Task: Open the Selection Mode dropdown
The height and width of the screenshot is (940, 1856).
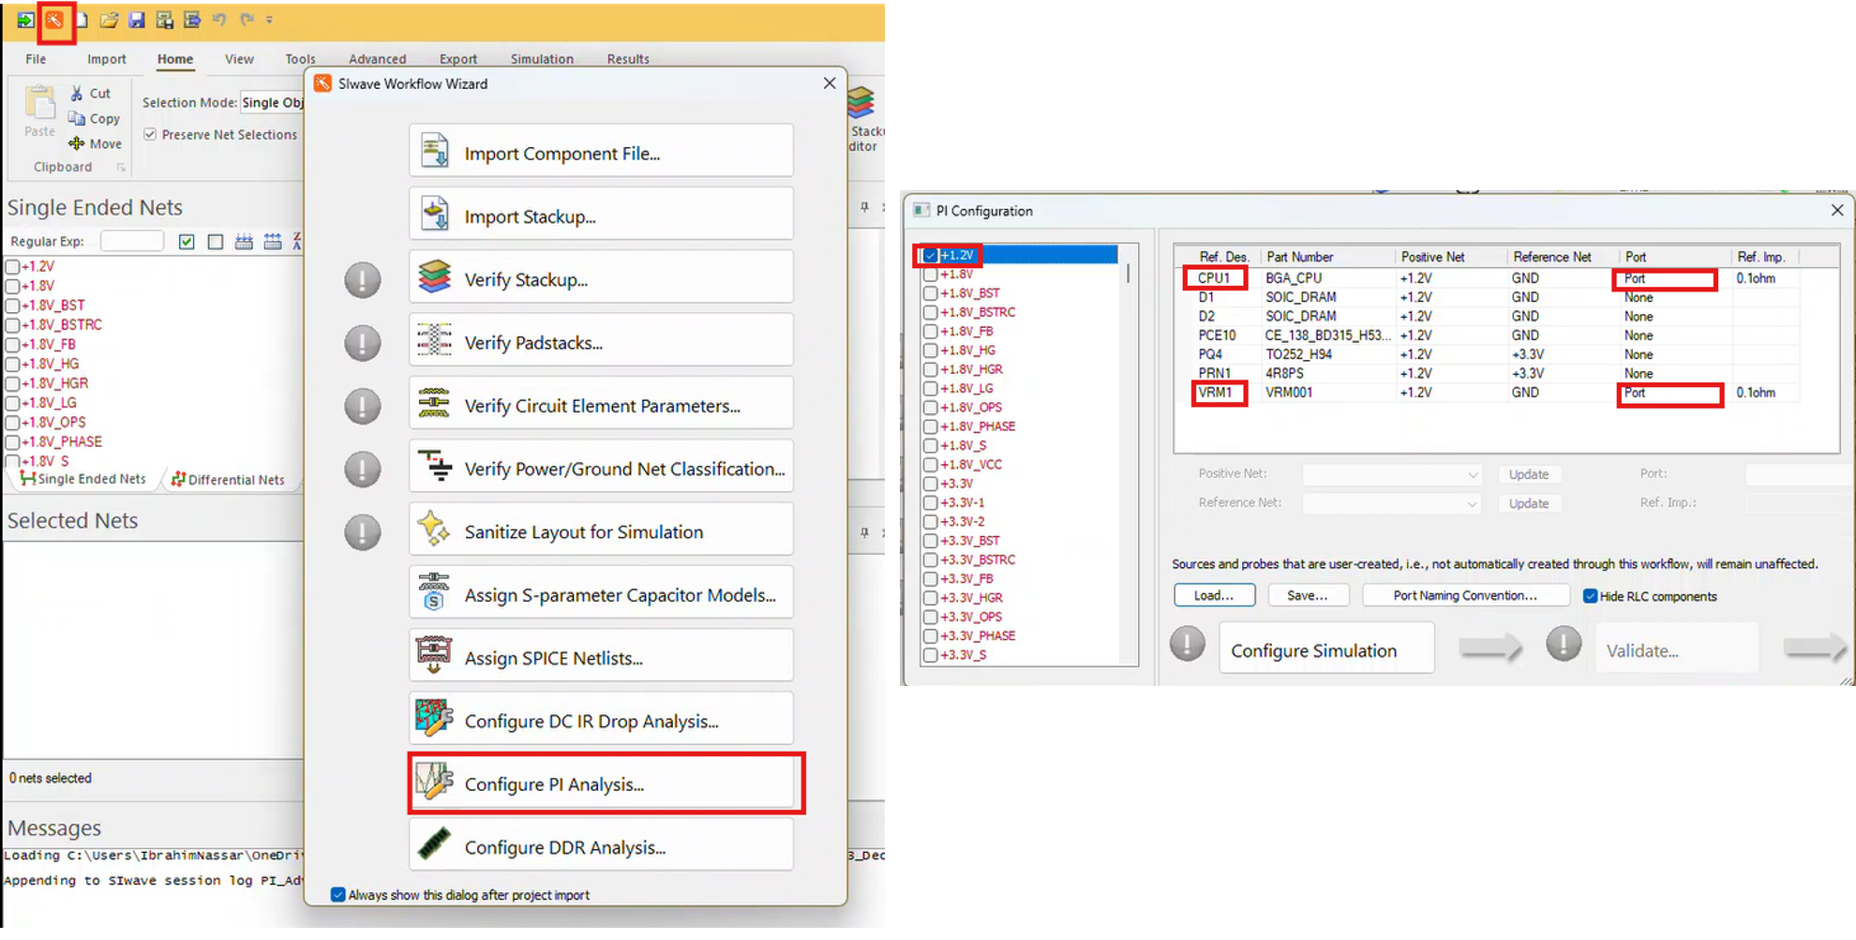Action: [272, 102]
